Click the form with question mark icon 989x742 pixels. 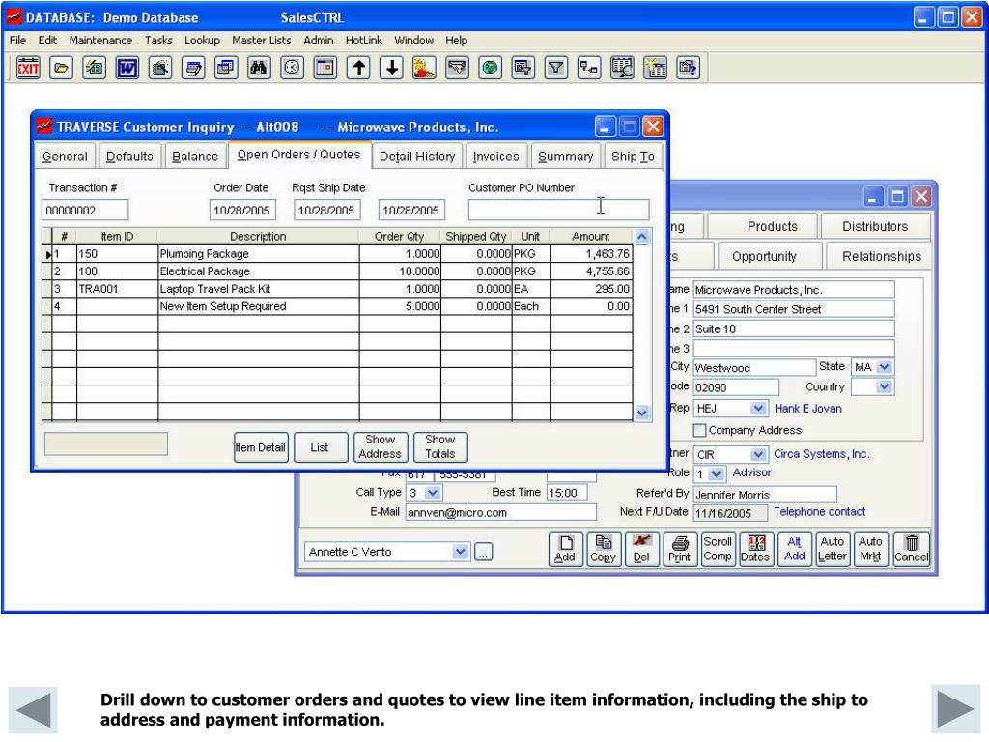pyautogui.click(x=688, y=68)
